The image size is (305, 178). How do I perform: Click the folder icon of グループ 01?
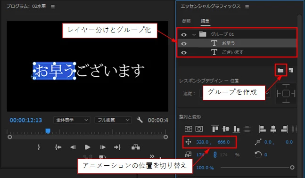tap(203, 34)
